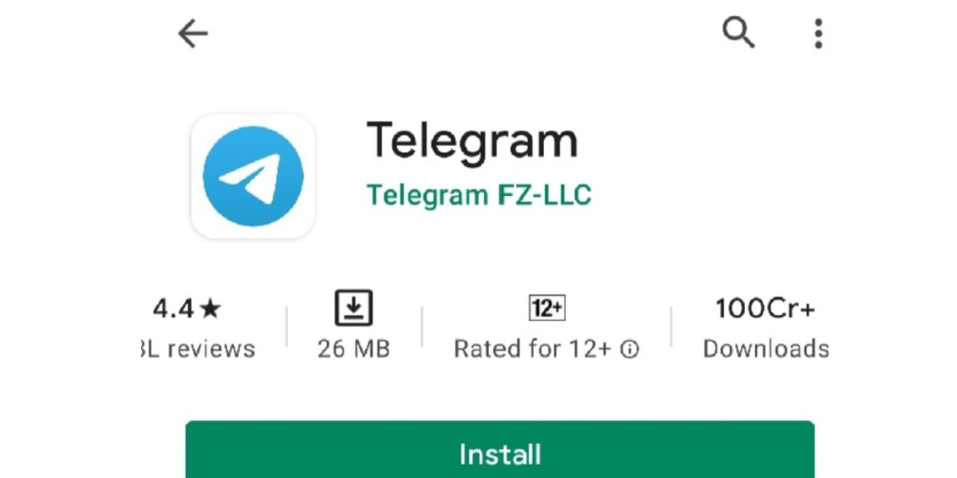Tap divider between 26 MB and 12+ rating
The image size is (957, 478).
coord(422,327)
